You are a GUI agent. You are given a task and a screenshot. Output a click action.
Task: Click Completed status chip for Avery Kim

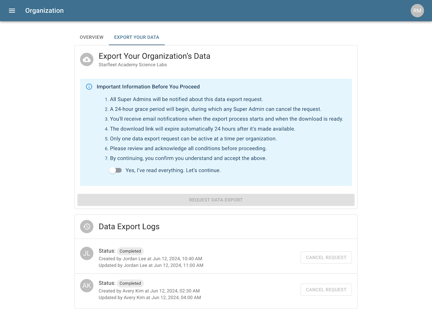pos(130,283)
